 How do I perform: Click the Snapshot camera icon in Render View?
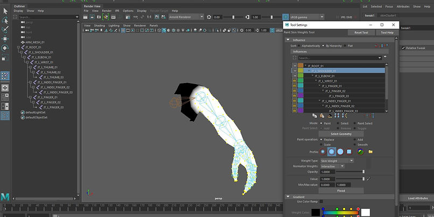coord(99,17)
